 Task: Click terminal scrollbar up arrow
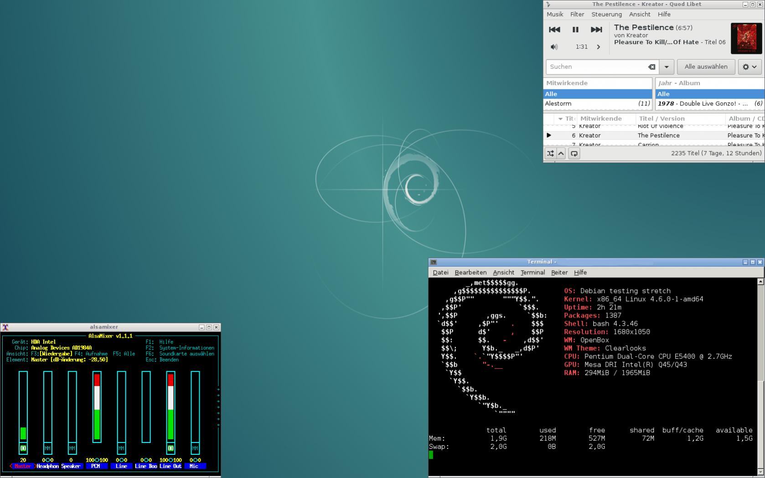point(760,282)
